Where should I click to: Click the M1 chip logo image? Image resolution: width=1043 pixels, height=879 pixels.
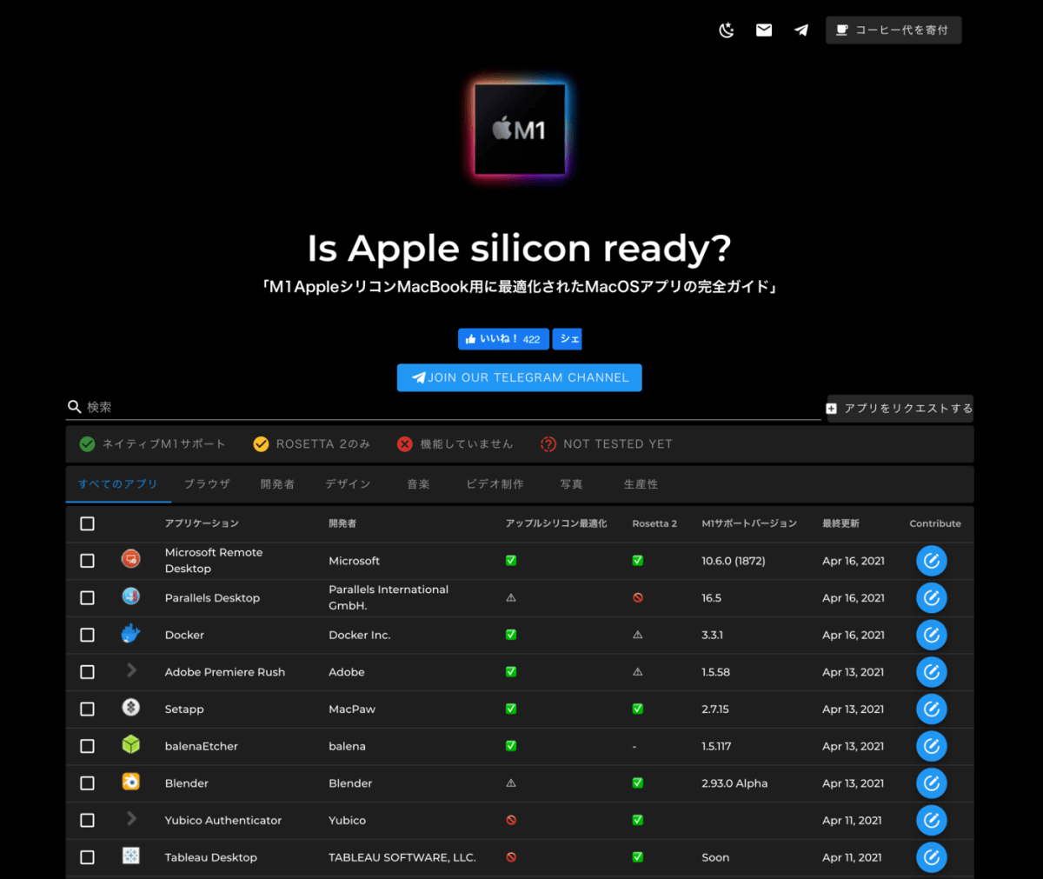520,130
